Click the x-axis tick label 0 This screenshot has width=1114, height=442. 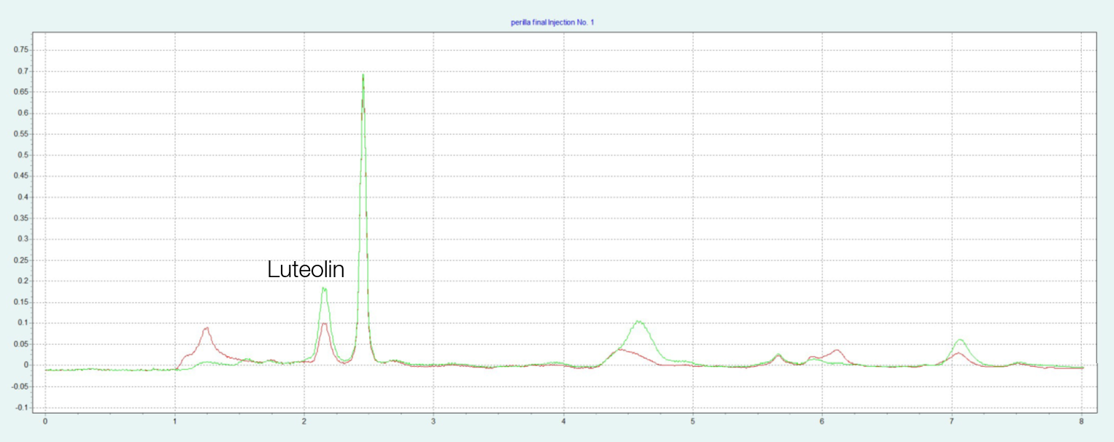pyautogui.click(x=45, y=421)
